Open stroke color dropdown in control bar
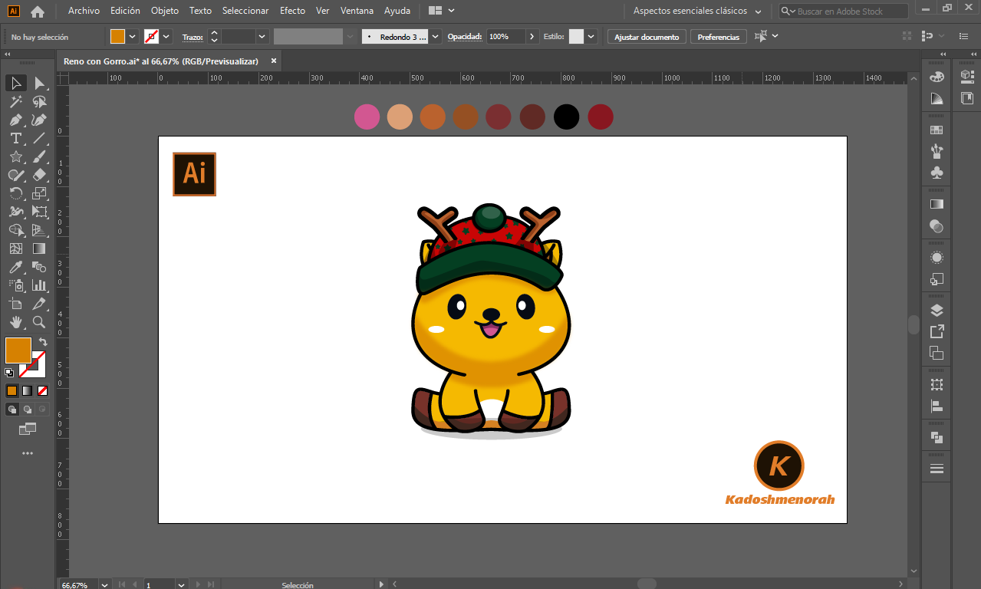The width and height of the screenshot is (981, 589). tap(166, 37)
